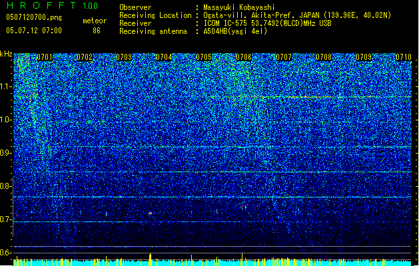The width and height of the screenshot is (419, 266).
Task: Click the version number 1.0.0
Action: point(91,6)
